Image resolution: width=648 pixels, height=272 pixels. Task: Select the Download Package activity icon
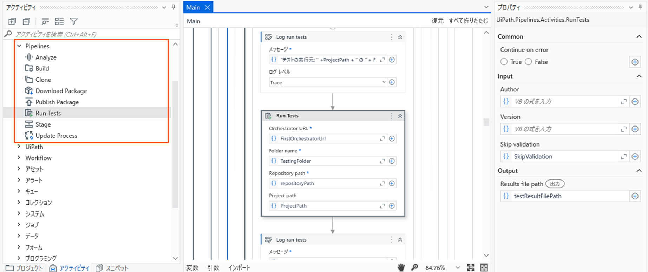pos(29,90)
